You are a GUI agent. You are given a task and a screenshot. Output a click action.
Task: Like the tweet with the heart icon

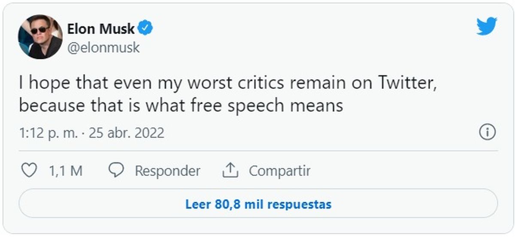[x=29, y=171]
